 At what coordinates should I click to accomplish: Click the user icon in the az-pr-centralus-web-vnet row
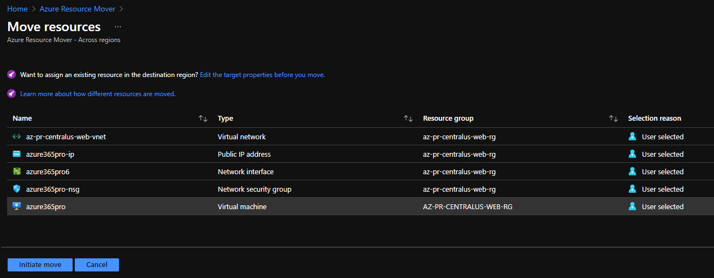[x=633, y=137]
